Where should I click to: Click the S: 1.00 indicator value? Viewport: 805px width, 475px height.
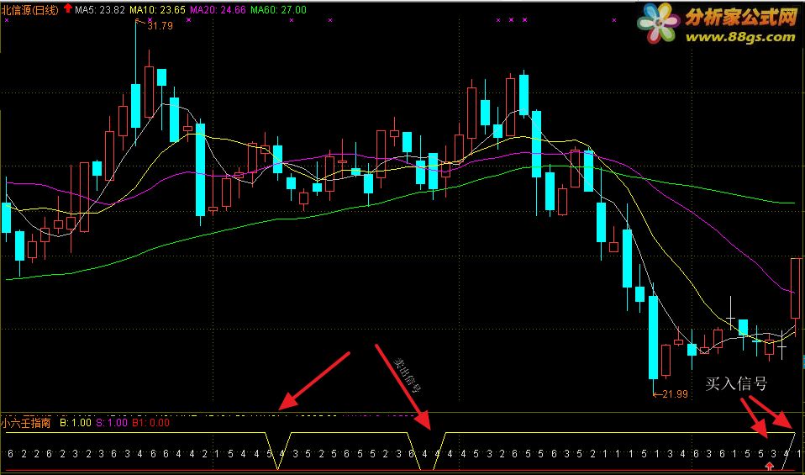pos(112,423)
